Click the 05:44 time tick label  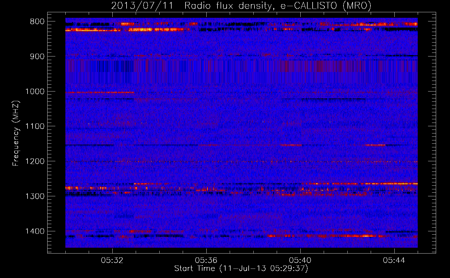(x=394, y=260)
